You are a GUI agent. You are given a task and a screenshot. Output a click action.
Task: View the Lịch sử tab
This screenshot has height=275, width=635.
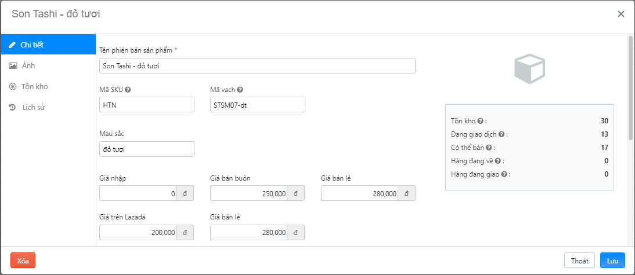pos(48,107)
